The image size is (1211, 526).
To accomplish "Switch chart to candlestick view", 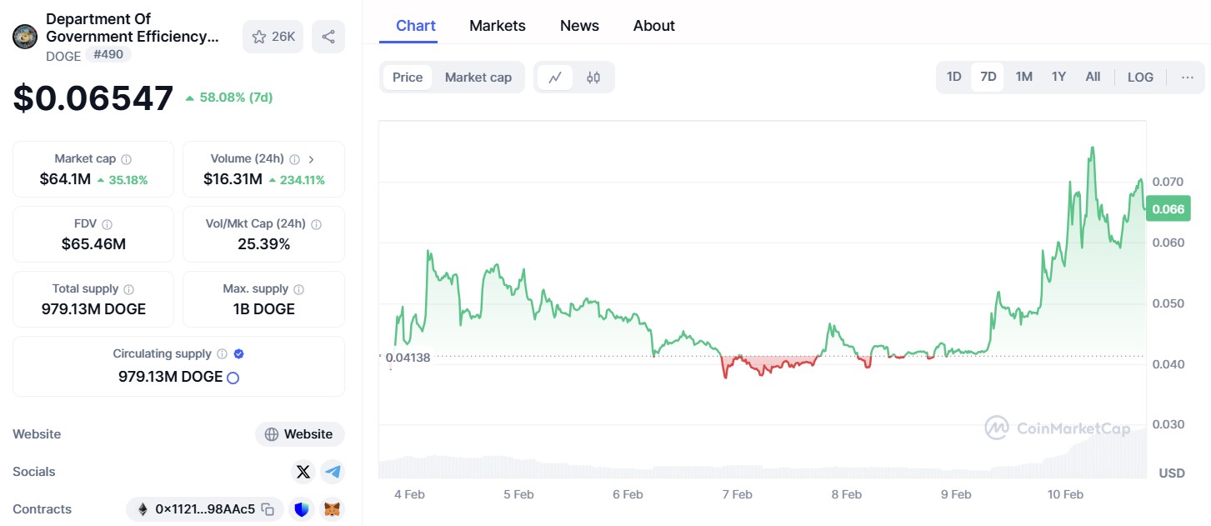I will pos(593,76).
